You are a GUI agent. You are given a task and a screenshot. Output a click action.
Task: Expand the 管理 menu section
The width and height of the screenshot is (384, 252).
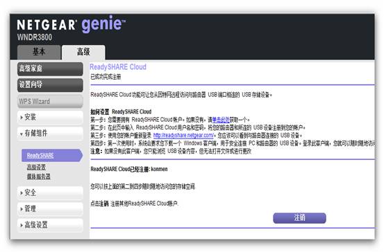pos(50,209)
